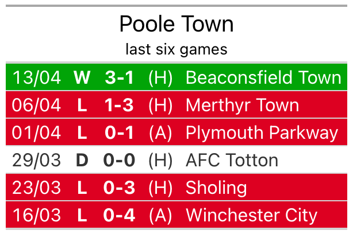
Task: Open the Plymouth Parkway opponent name
Action: coord(262,132)
